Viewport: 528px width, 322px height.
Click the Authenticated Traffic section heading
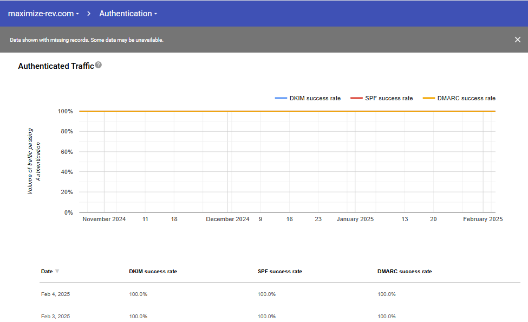56,66
